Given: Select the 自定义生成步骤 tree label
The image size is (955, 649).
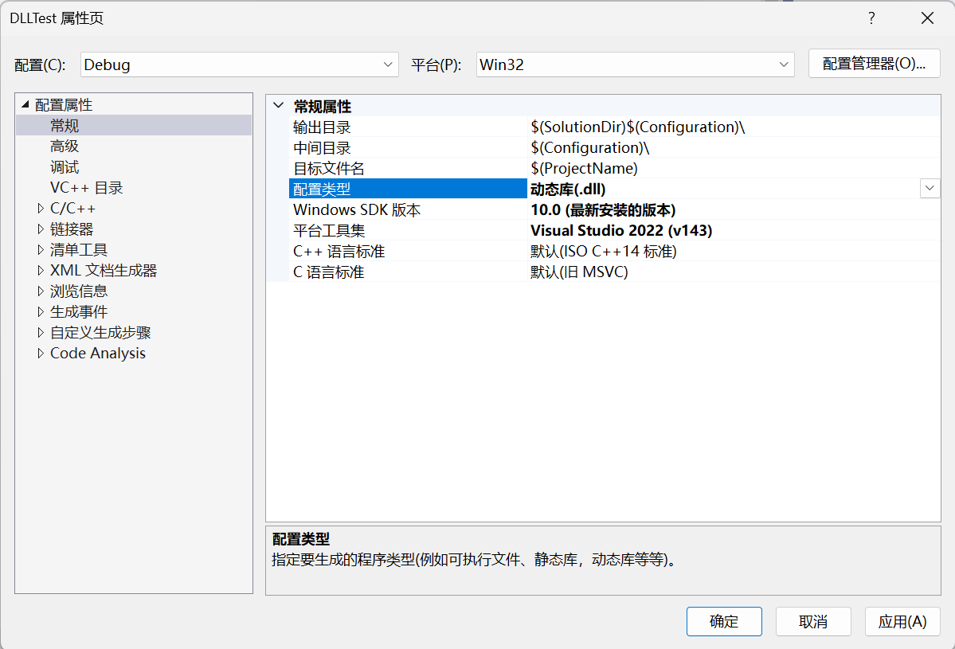Looking at the screenshot, I should [x=100, y=332].
